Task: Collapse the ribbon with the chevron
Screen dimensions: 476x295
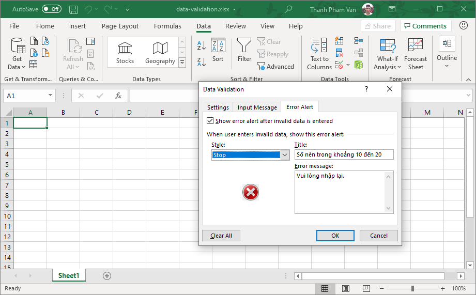Action: click(x=468, y=80)
